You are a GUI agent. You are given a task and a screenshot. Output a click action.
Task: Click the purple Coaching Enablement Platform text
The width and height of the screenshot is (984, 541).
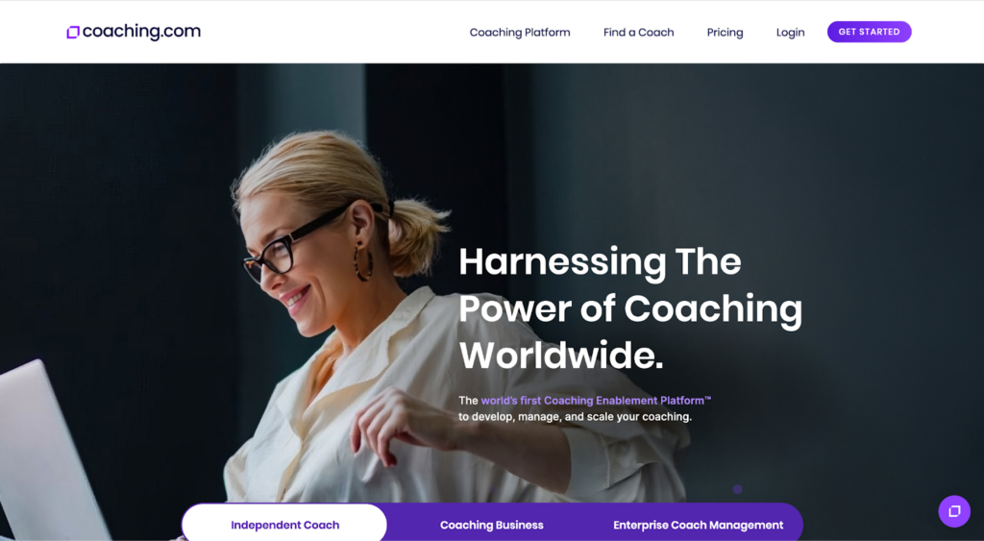596,401
